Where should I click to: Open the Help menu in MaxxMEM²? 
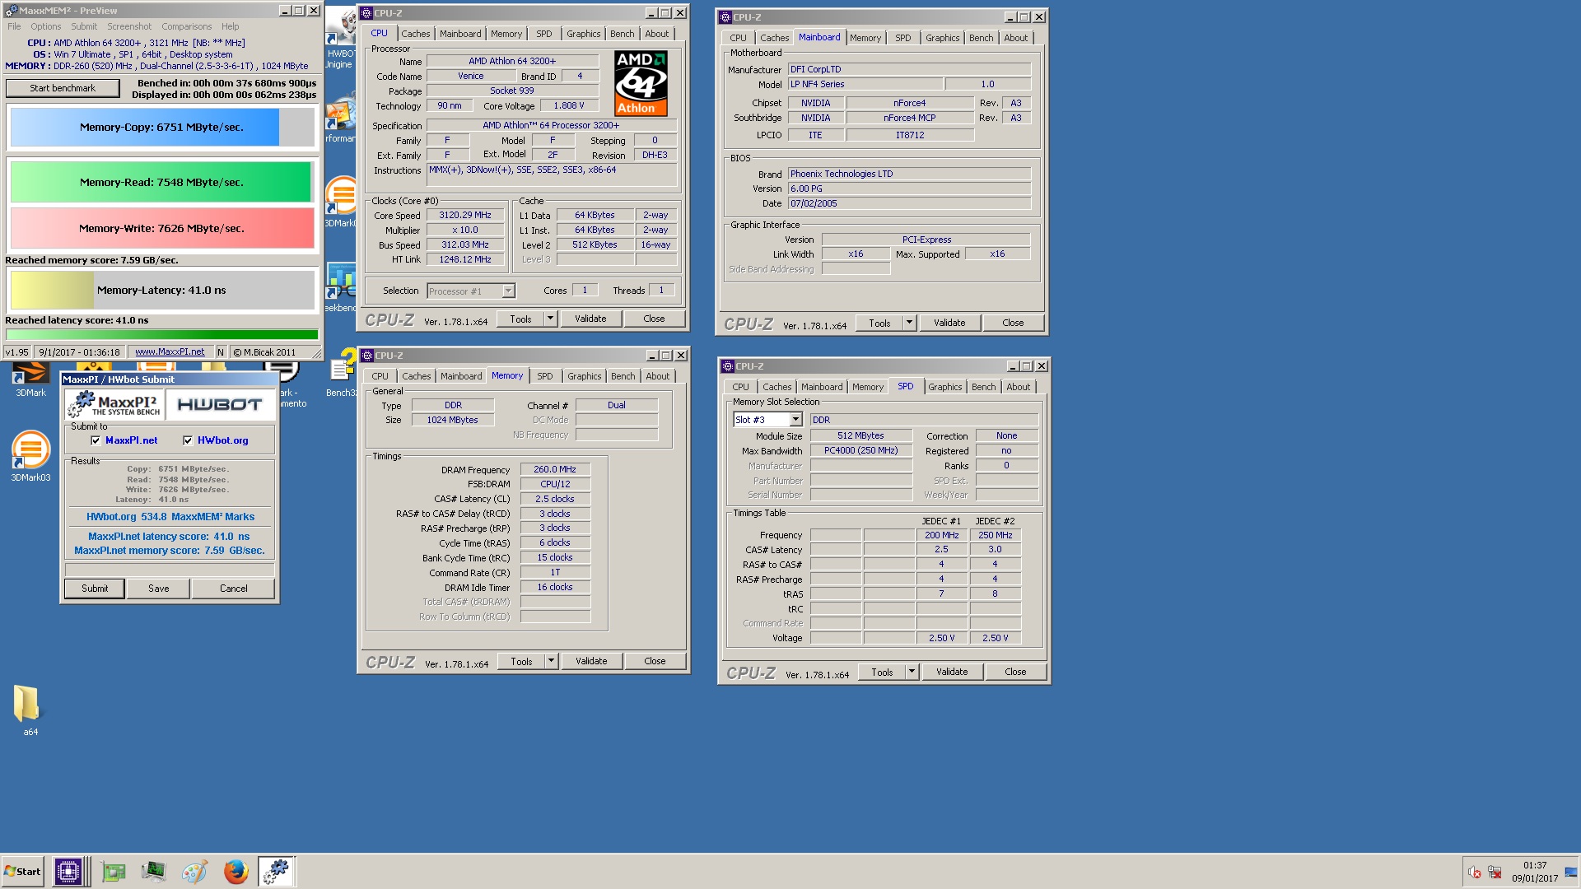(x=231, y=26)
